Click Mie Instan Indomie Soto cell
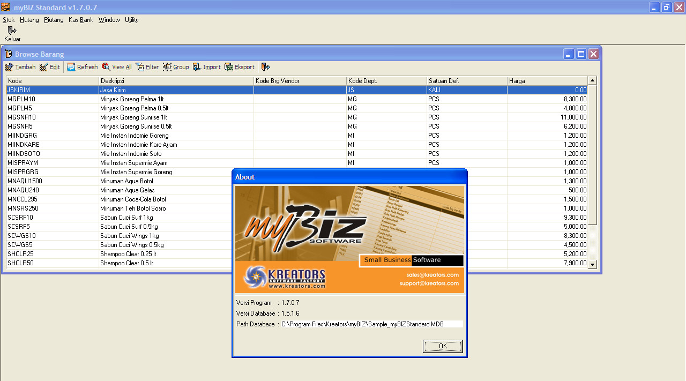This screenshot has height=381, width=686. (176, 154)
